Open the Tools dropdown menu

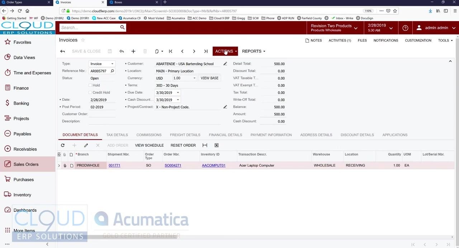[x=445, y=40]
